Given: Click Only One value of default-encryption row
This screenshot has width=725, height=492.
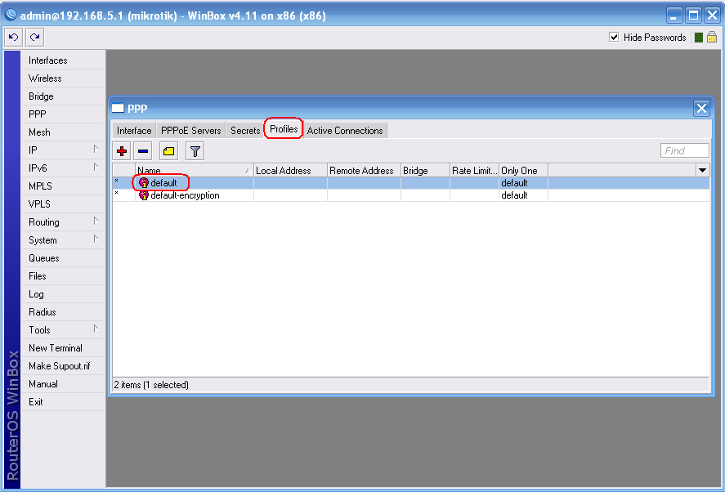Looking at the screenshot, I should [x=514, y=195].
